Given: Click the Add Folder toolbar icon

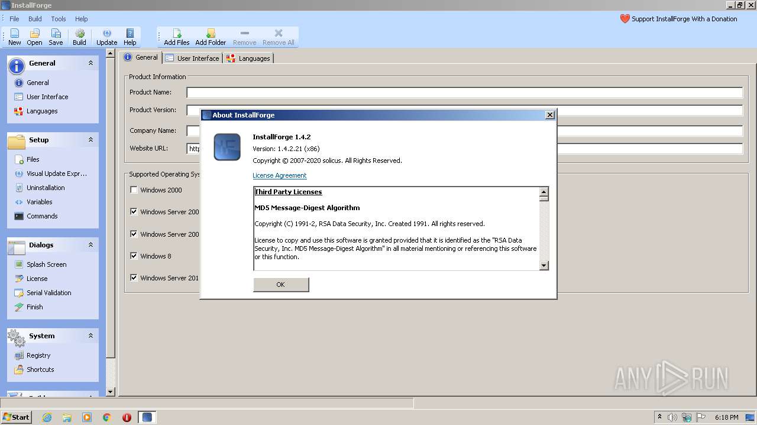Looking at the screenshot, I should point(211,37).
